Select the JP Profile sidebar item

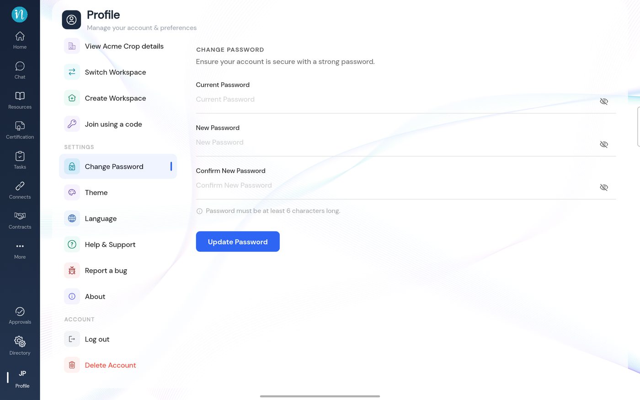22,379
